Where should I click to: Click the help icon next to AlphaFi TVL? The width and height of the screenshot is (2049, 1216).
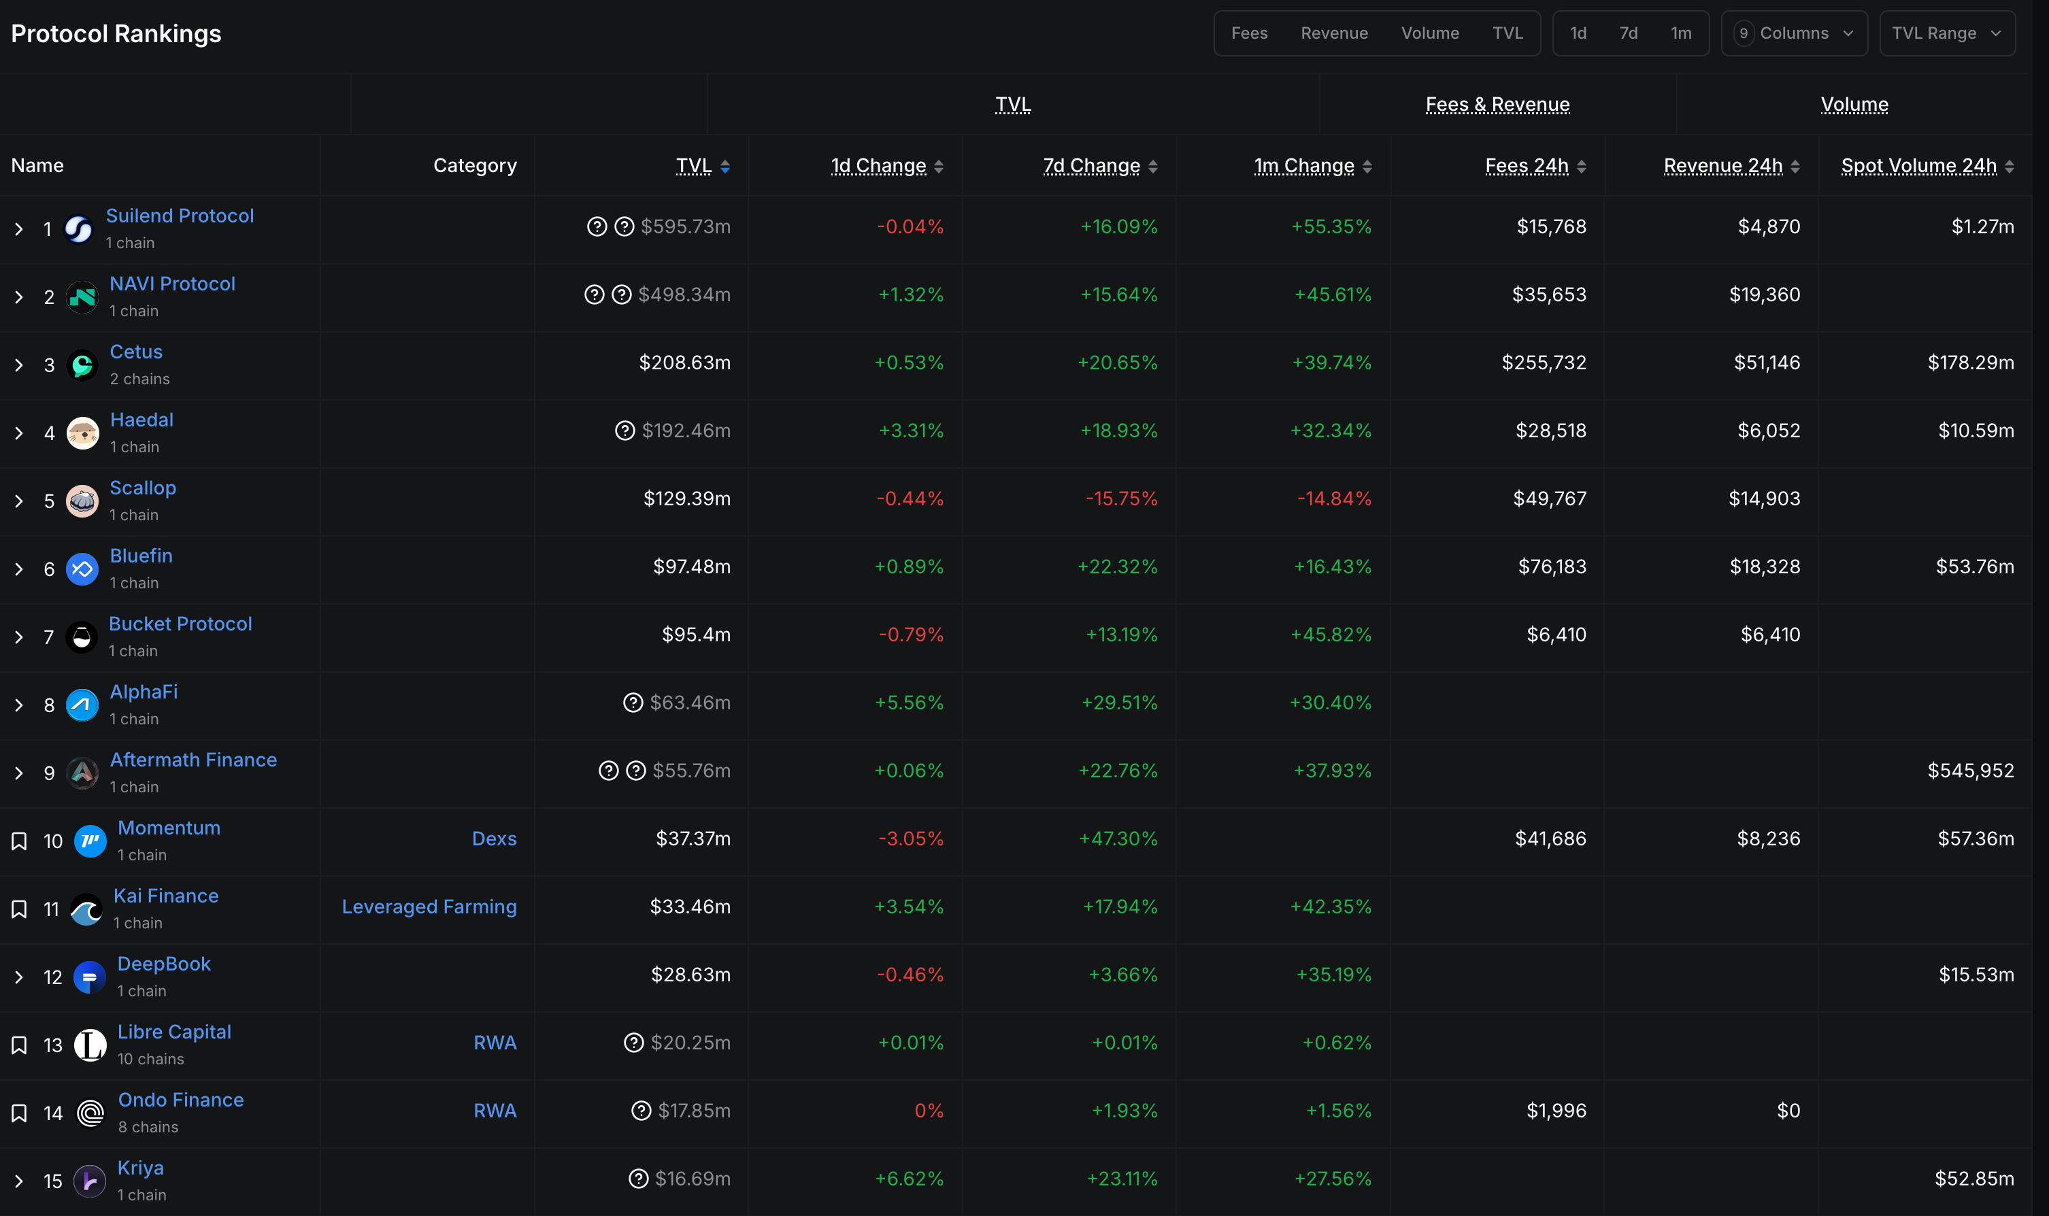[x=633, y=703]
